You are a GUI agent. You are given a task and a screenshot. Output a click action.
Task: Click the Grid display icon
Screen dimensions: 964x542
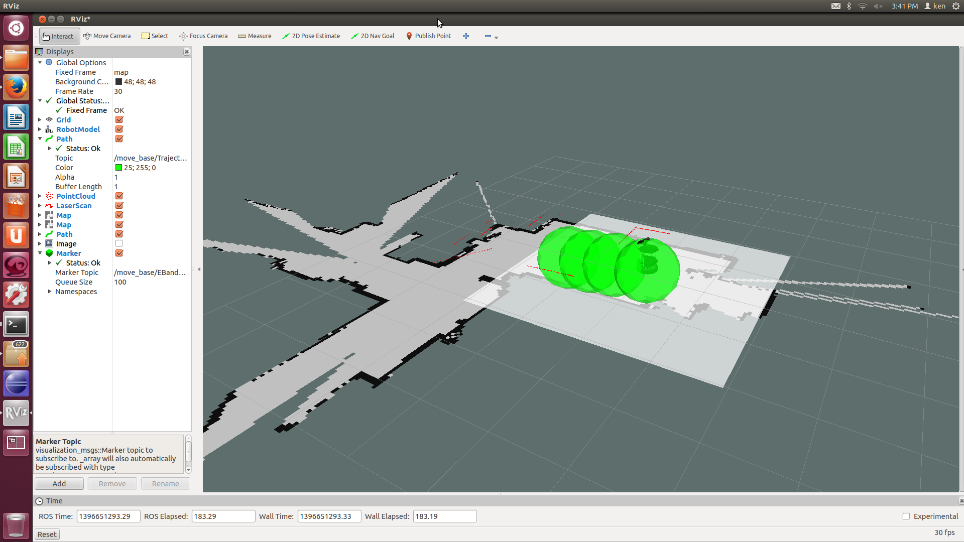(49, 119)
